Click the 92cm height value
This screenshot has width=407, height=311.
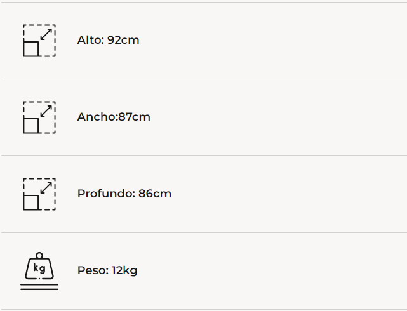click(123, 41)
